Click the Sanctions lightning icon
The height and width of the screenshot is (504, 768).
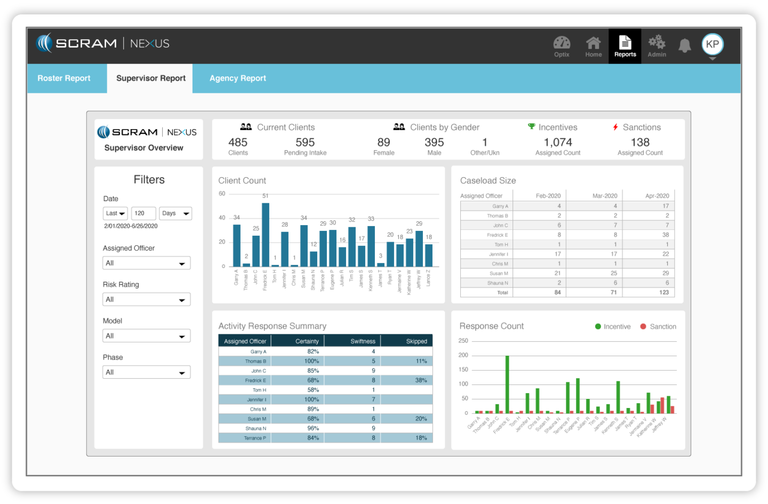(615, 127)
